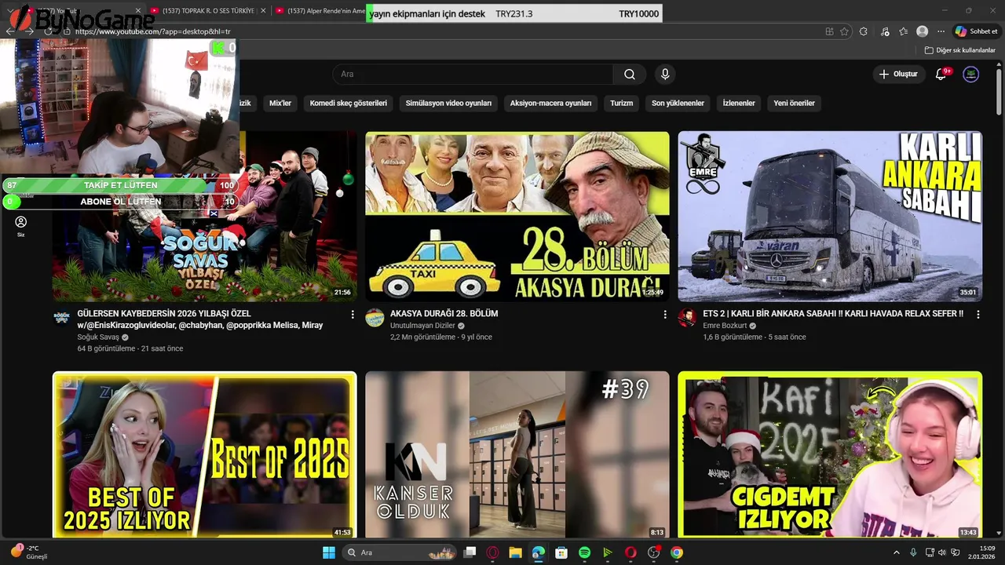The width and height of the screenshot is (1005, 565).
Task: Open the browser three-dot settings menu
Action: point(941,31)
